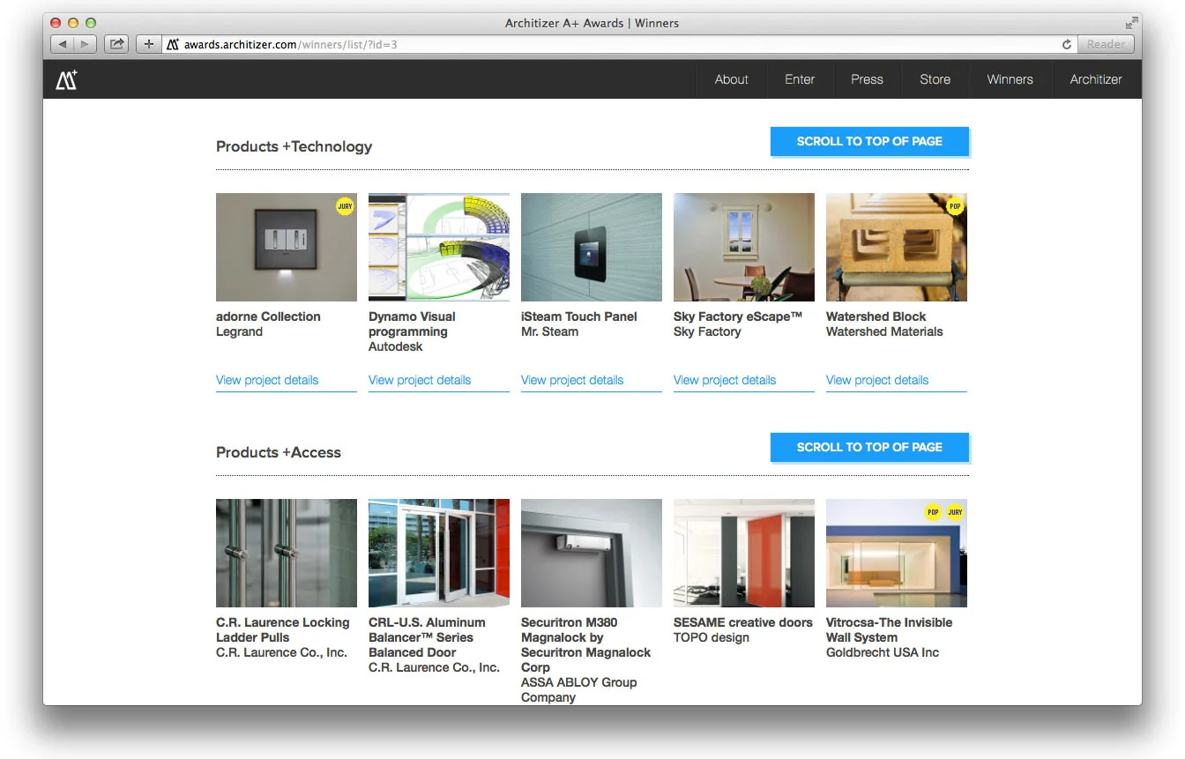The image size is (1185, 759).
Task: Click Scroll to Top button beside Products +Technology
Action: [x=869, y=141]
